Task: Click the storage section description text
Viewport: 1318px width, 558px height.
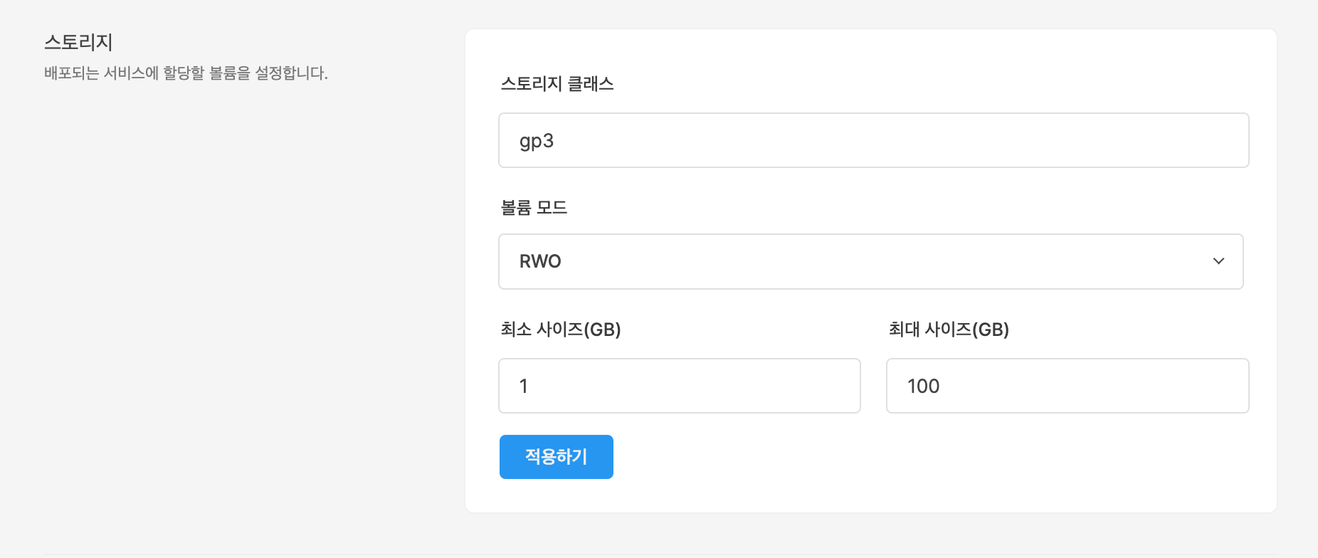Action: click(186, 73)
